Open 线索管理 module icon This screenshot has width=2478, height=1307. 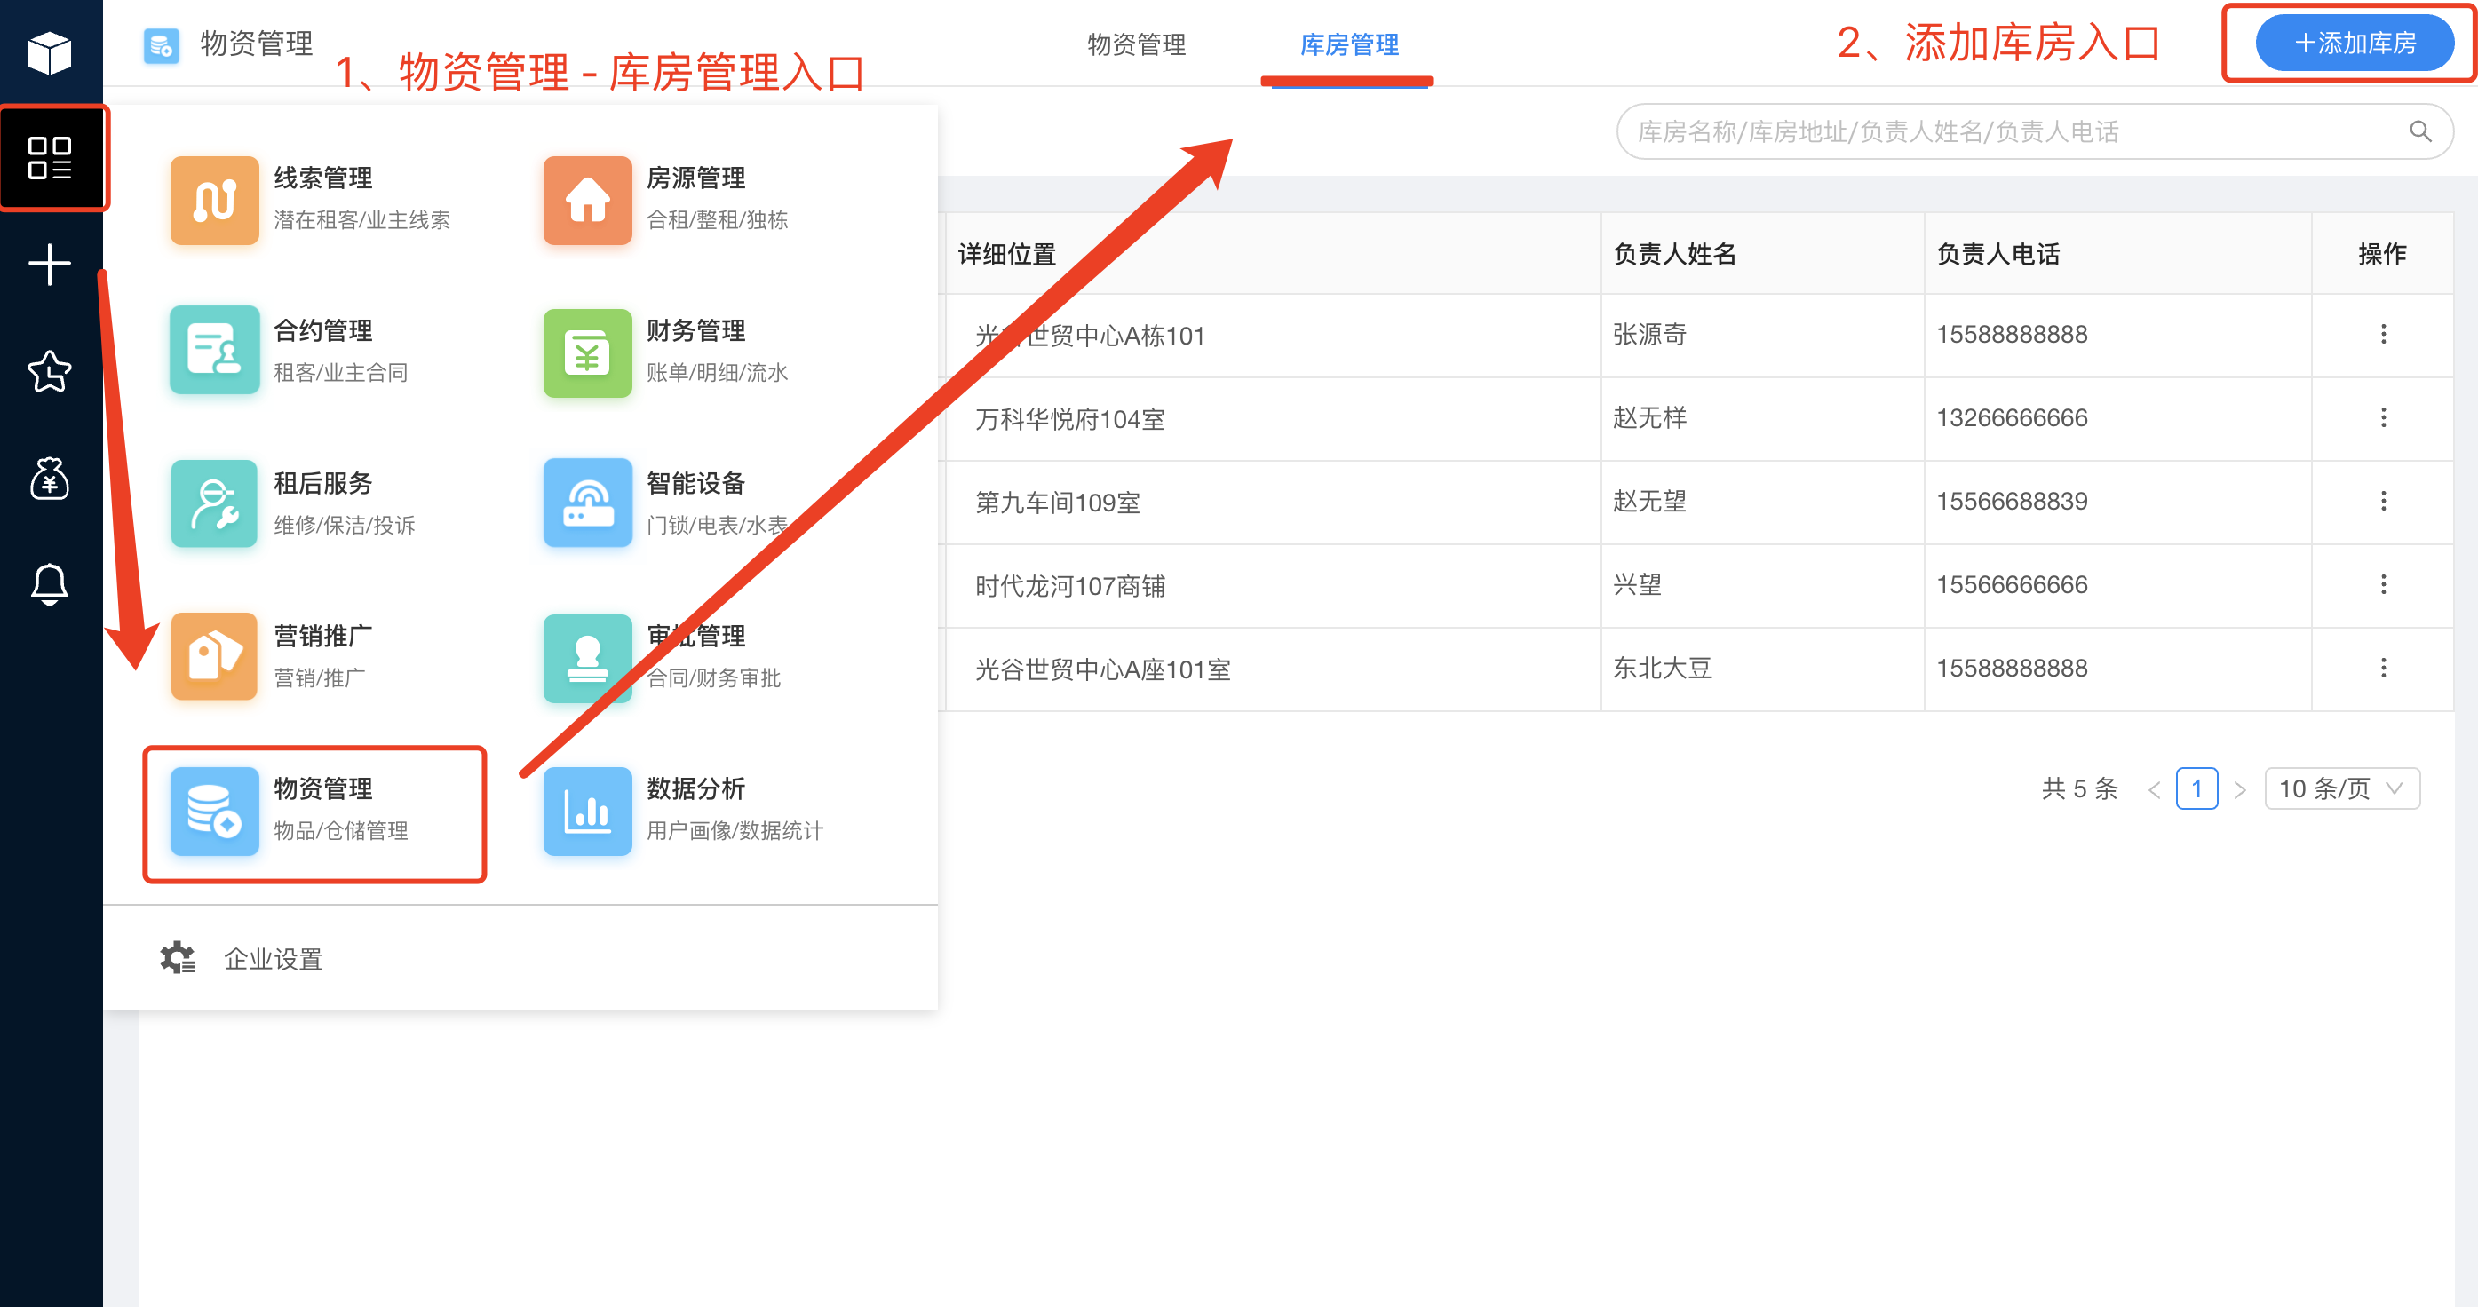click(x=215, y=200)
